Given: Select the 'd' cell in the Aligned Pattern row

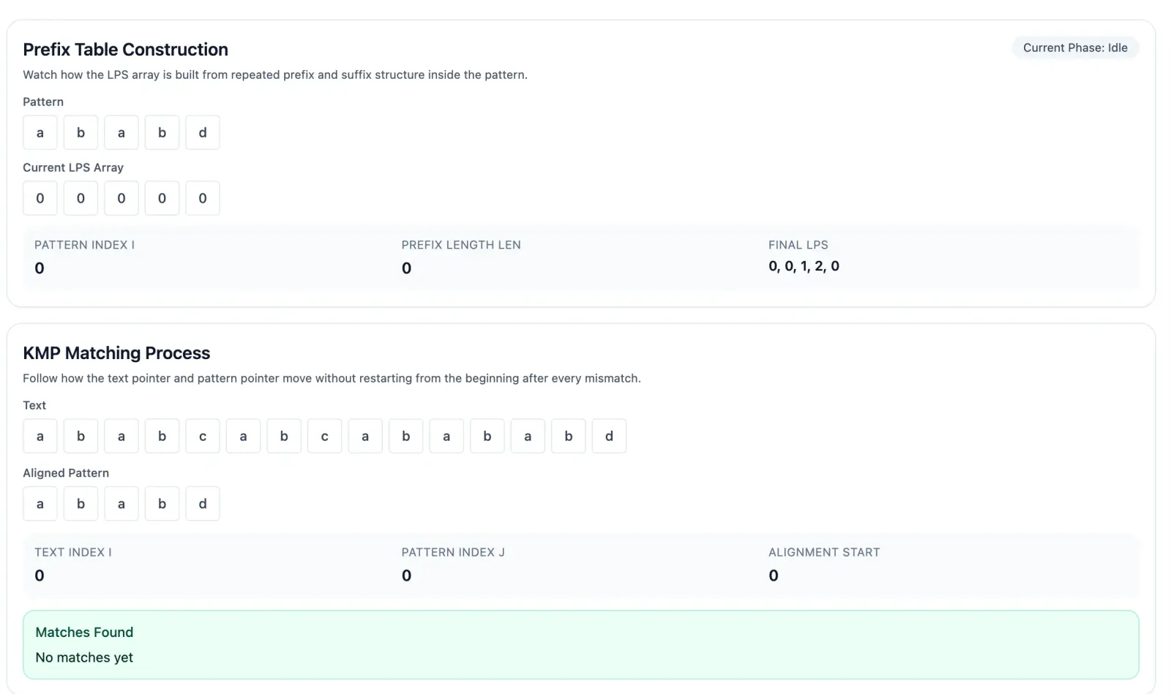Looking at the screenshot, I should pos(203,504).
